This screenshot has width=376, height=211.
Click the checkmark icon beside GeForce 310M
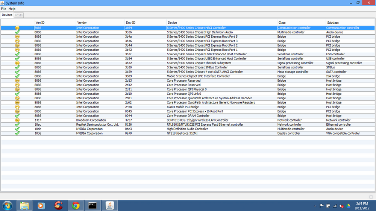pos(17,134)
